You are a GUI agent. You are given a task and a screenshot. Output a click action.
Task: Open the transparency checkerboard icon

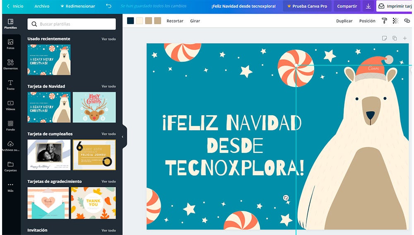point(395,21)
